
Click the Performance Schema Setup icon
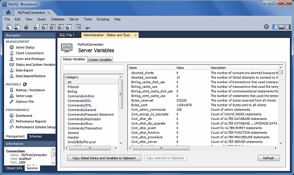[12, 127]
